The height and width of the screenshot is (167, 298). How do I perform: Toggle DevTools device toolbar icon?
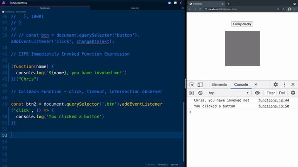(x=200, y=84)
